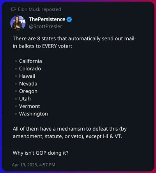Click the bullet beside Washington
This screenshot has height=173, width=156.
tap(16, 114)
